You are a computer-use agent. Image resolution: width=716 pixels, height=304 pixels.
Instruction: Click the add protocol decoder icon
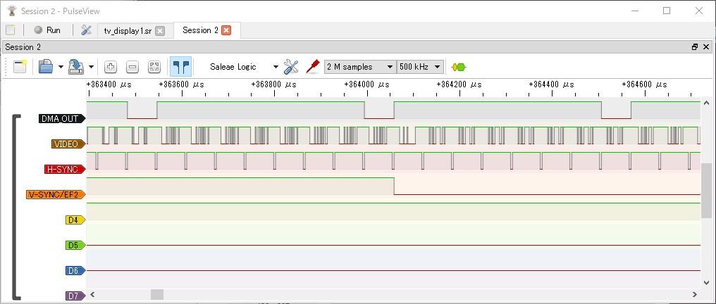click(x=459, y=67)
